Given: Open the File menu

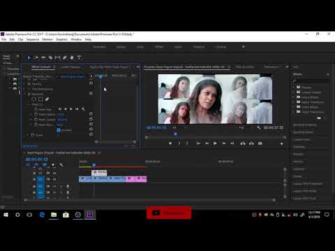Looking at the screenshot, I should pos(3,39).
